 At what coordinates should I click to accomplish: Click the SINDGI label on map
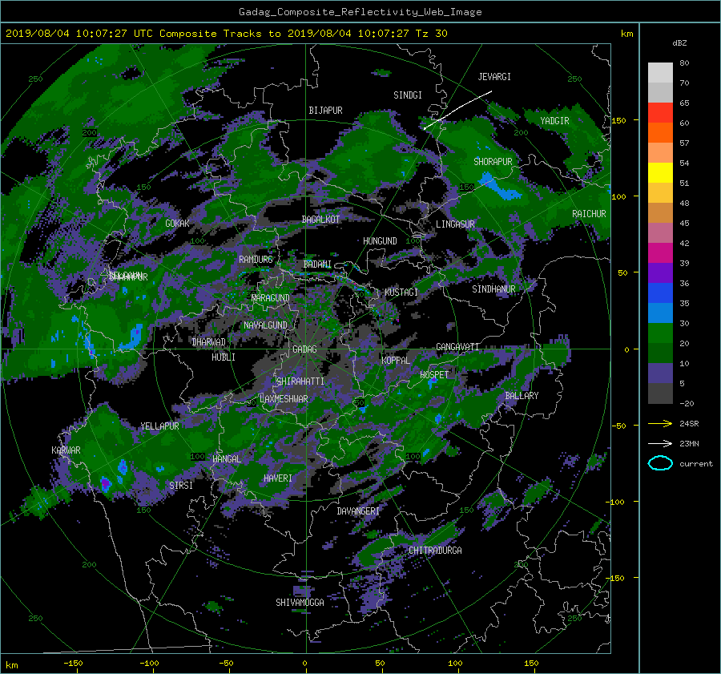(408, 95)
